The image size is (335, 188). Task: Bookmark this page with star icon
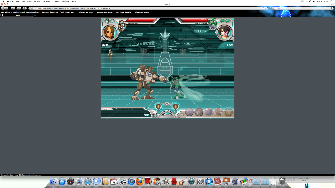point(264,8)
